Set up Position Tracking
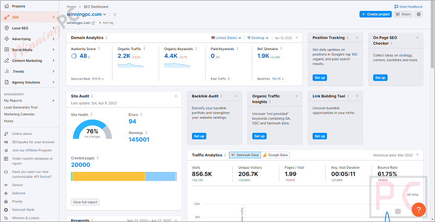The height and width of the screenshot is (222, 435). pos(320,78)
